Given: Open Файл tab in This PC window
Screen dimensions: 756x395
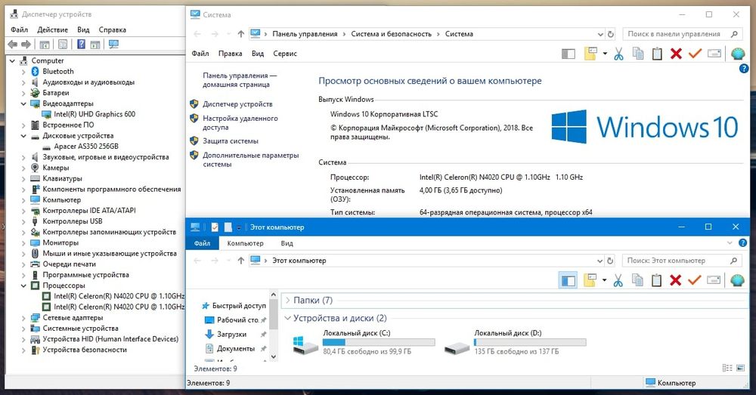Looking at the screenshot, I should pyautogui.click(x=202, y=243).
